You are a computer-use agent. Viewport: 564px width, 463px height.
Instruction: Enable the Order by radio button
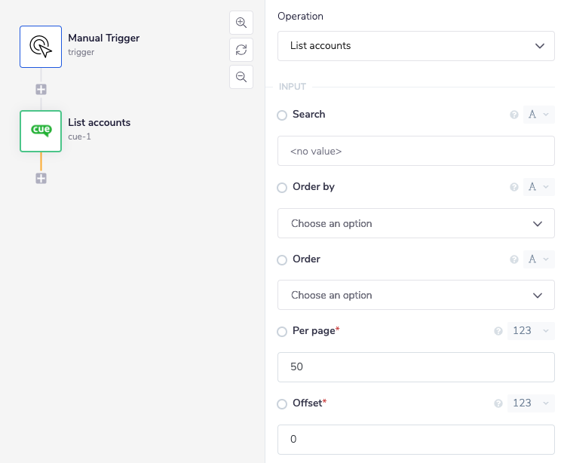pyautogui.click(x=282, y=188)
